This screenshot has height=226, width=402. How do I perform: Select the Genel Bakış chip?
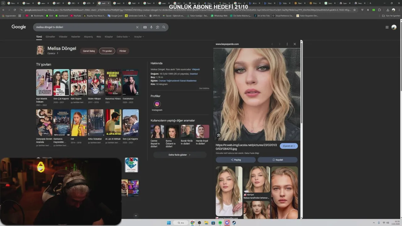tap(89, 51)
